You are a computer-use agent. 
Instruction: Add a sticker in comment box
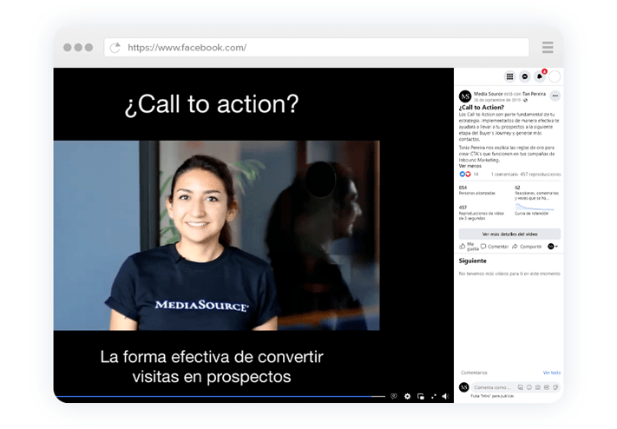[555, 387]
